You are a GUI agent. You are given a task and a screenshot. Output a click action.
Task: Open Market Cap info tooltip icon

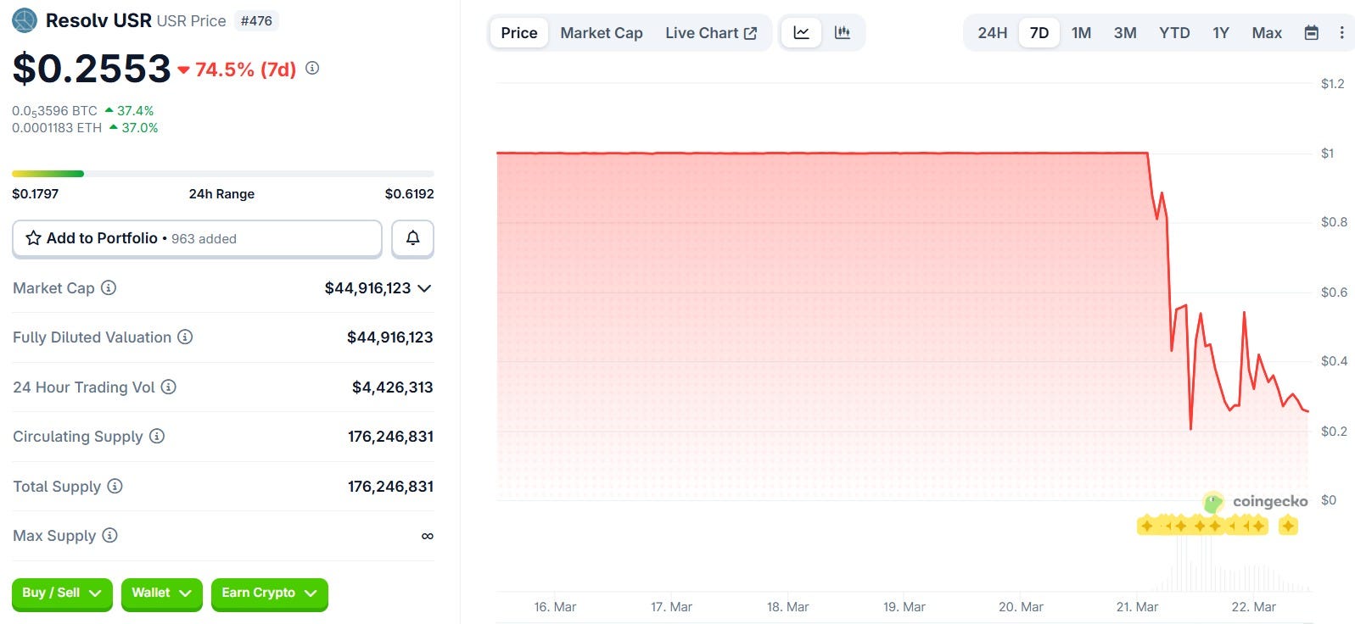(x=109, y=287)
